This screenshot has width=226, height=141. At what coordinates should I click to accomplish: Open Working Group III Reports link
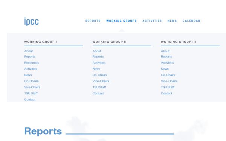(x=166, y=56)
